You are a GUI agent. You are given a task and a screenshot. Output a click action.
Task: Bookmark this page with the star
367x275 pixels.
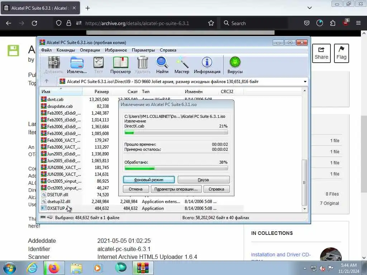tap(211, 23)
